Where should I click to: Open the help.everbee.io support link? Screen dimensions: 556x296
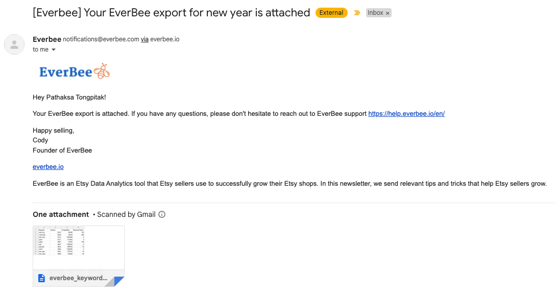[x=406, y=113]
